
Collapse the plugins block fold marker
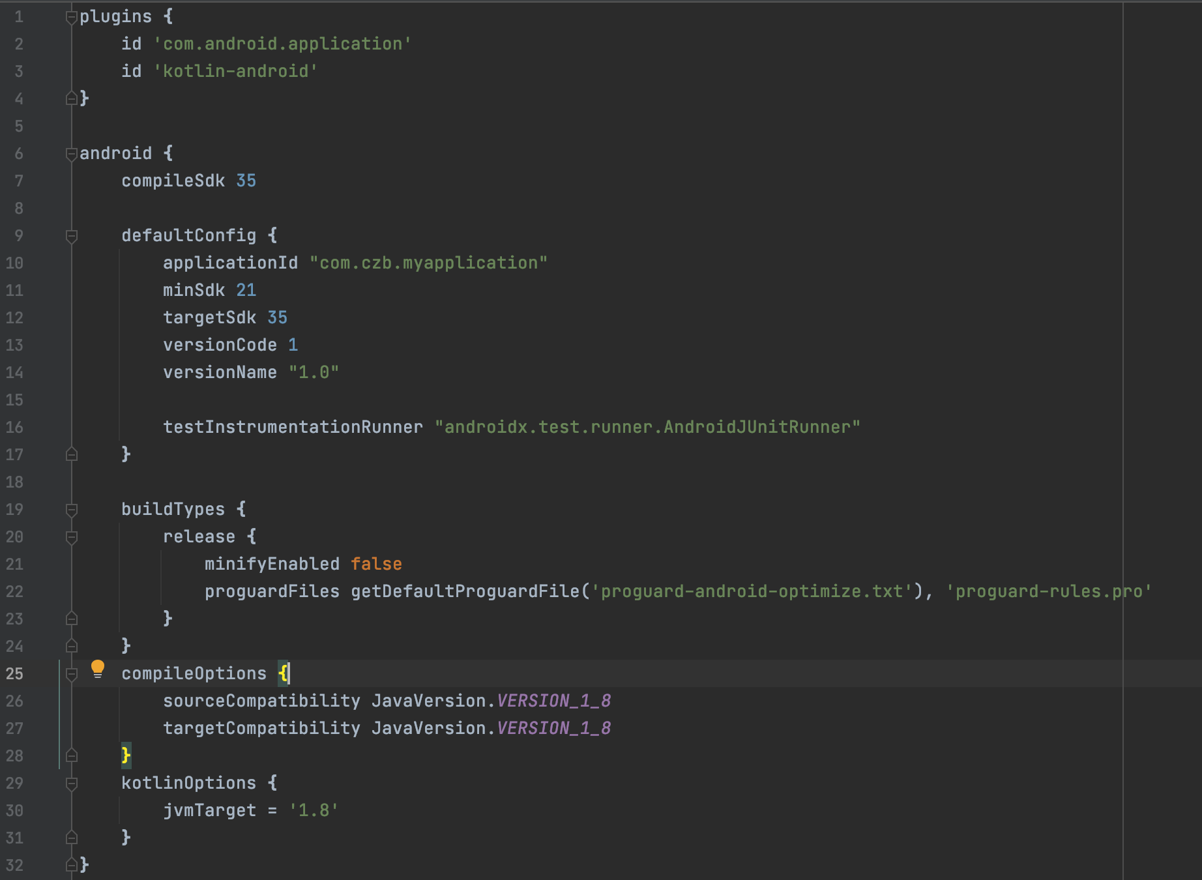(70, 16)
